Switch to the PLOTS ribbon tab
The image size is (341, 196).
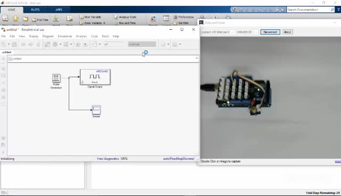pyautogui.click(x=35, y=10)
